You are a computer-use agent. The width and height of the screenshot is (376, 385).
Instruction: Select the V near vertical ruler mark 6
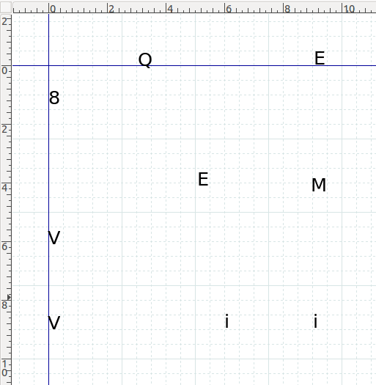54,238
